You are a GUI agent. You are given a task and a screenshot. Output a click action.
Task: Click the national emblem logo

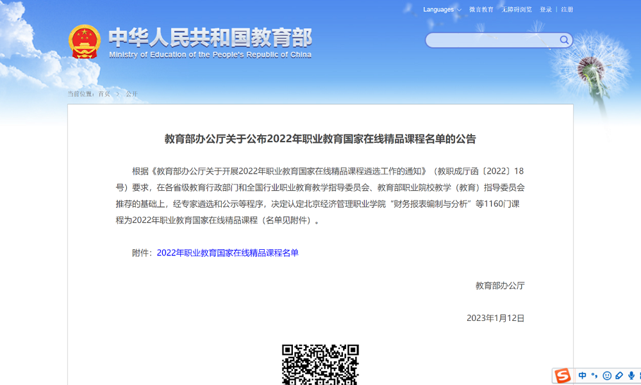(85, 42)
